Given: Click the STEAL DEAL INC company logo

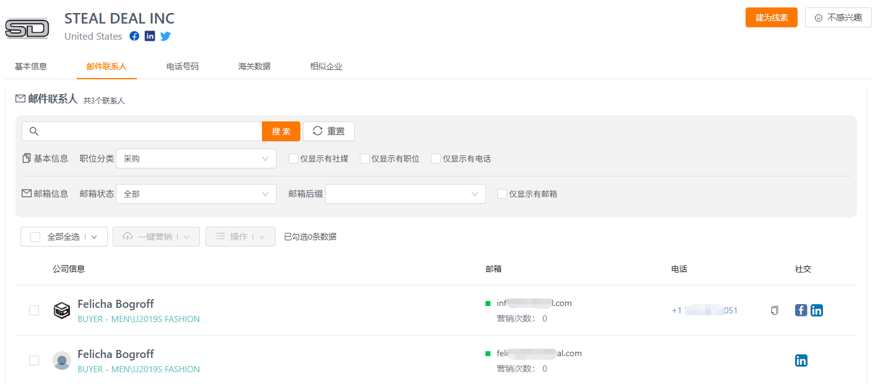Looking at the screenshot, I should [27, 28].
